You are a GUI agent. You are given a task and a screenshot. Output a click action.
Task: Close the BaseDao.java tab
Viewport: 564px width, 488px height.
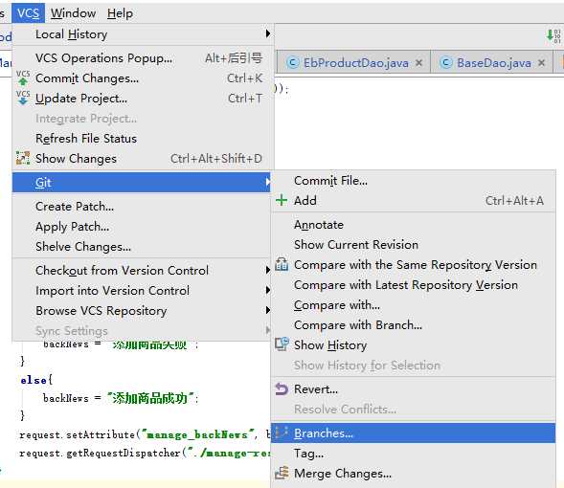(541, 63)
